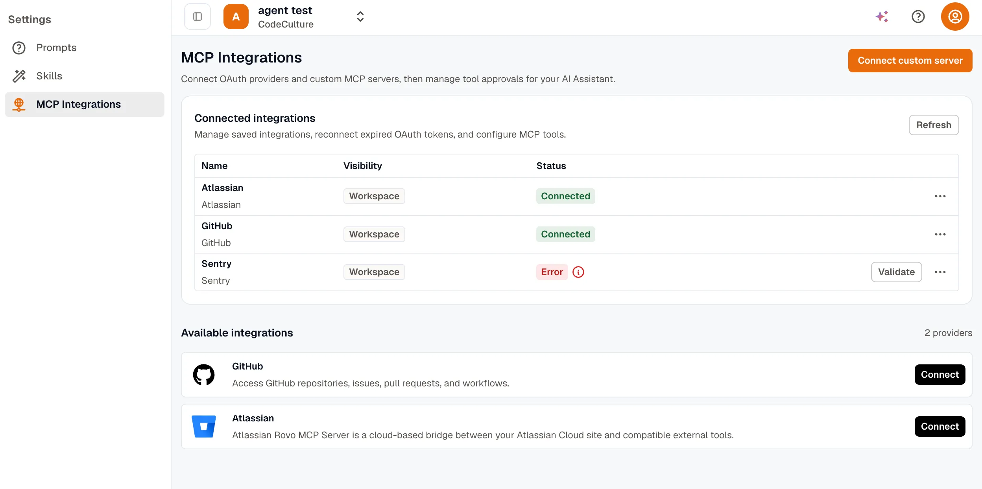
Task: Expand the agent test workspace switcher
Action: tap(360, 17)
